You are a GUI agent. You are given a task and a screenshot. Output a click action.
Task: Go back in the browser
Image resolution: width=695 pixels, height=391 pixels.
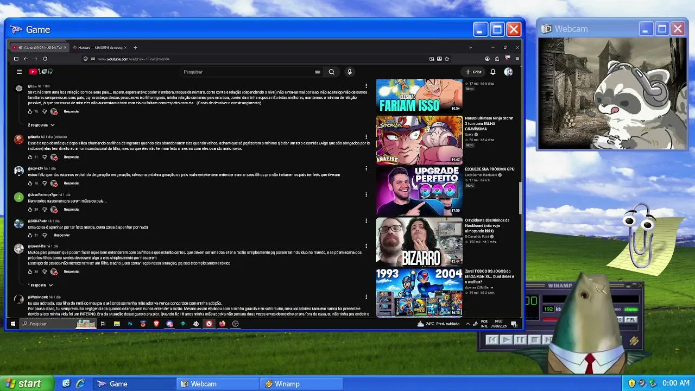(26, 59)
